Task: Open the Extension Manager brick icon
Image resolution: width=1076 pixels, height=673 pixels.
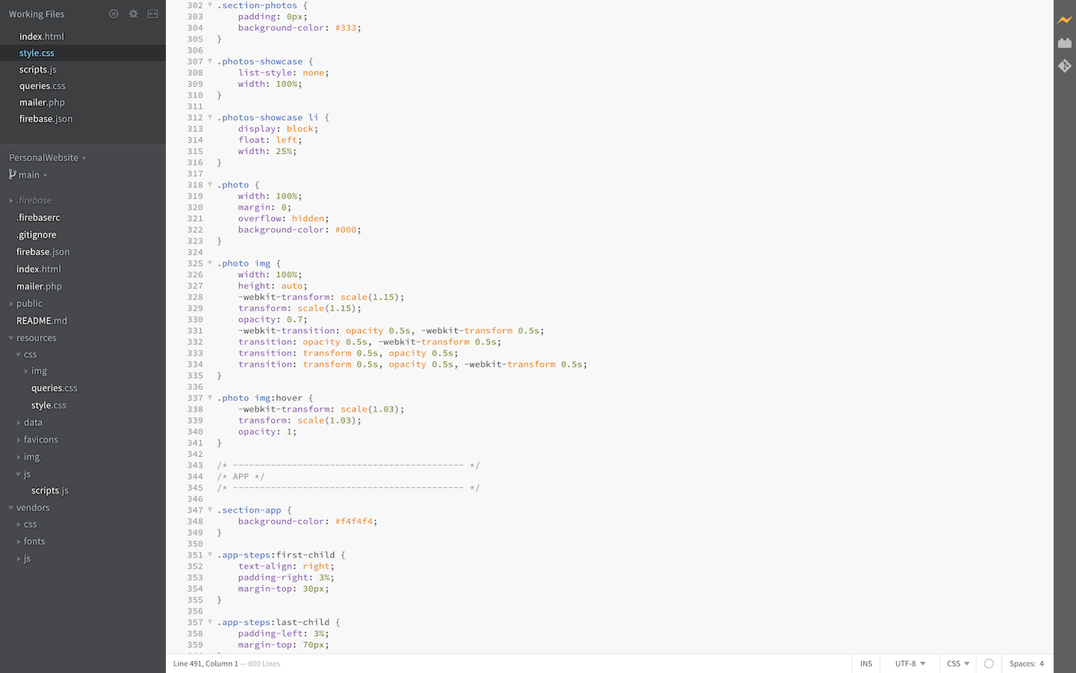Action: pos(1065,42)
